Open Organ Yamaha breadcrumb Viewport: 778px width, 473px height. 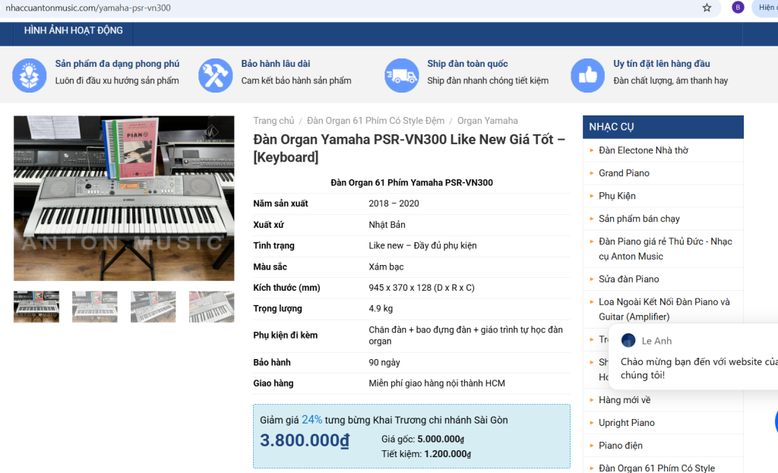click(x=487, y=121)
